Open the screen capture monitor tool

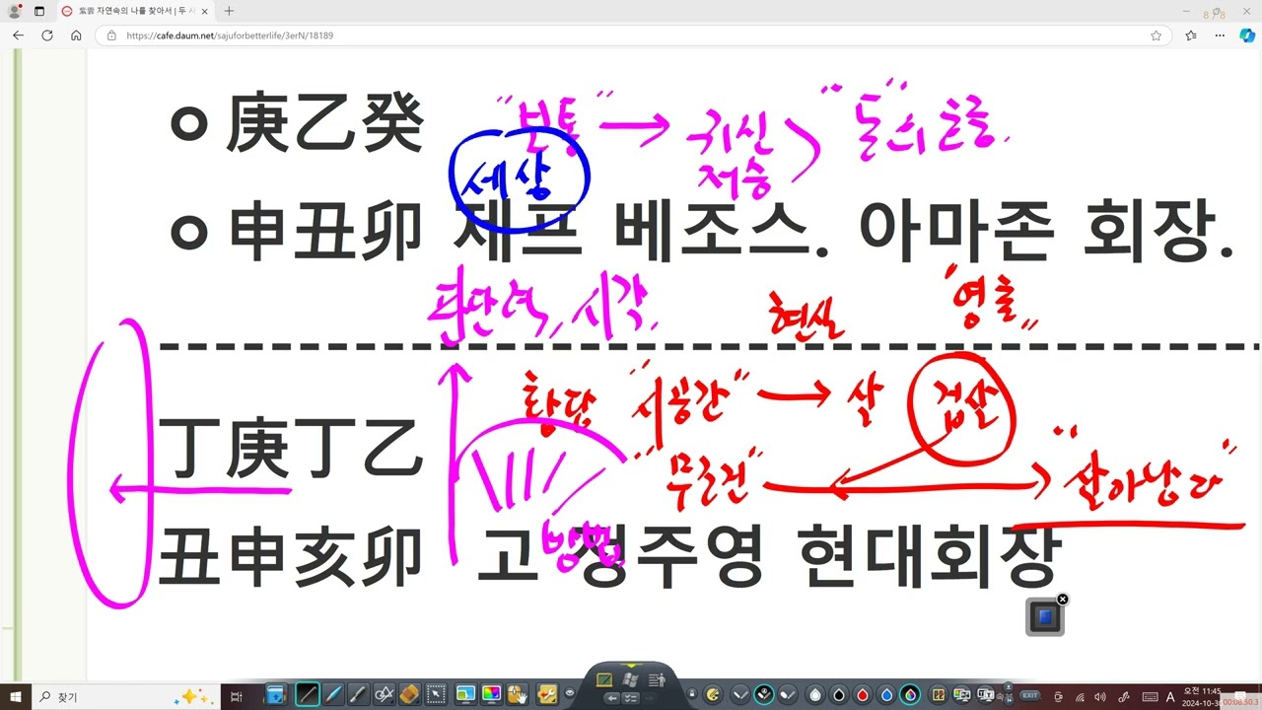(x=465, y=695)
